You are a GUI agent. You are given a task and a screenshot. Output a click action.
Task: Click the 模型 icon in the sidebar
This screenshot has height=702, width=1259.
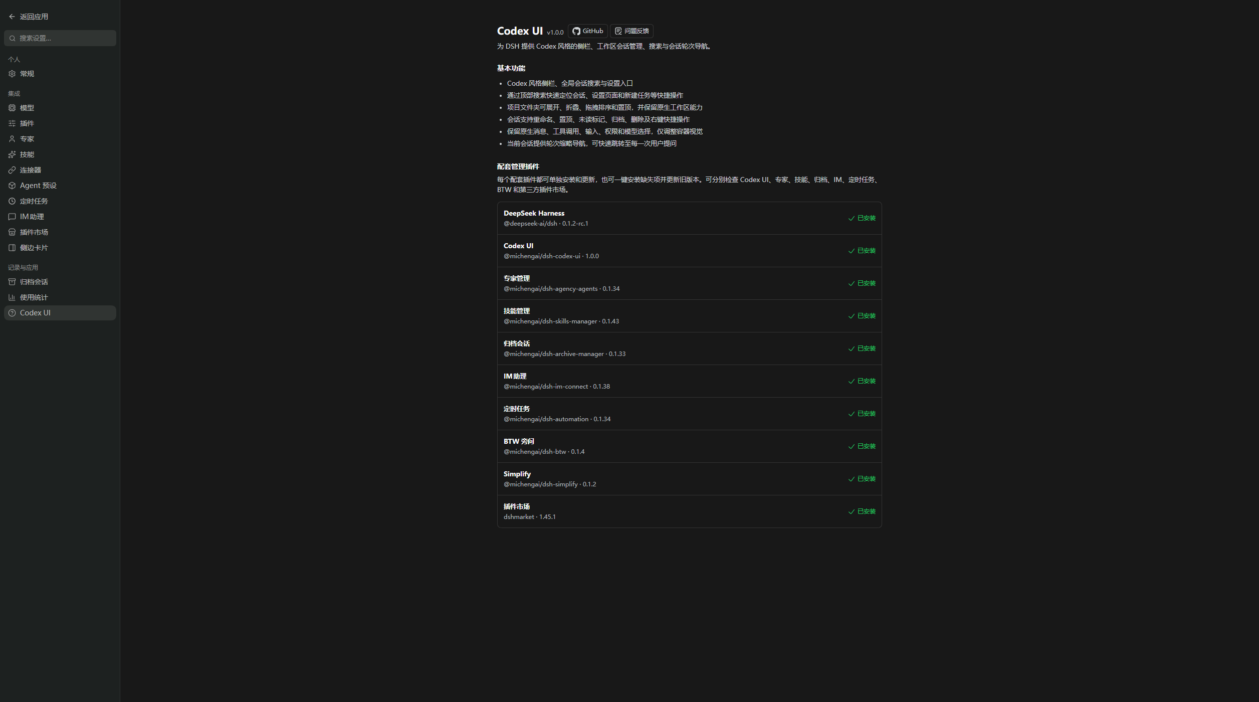[x=12, y=108]
